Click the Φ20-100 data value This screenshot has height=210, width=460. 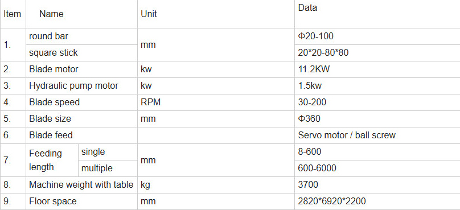(315, 36)
